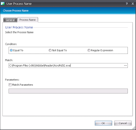Open help with the question mark icon
The image size is (136, 130).
[x=127, y=4]
